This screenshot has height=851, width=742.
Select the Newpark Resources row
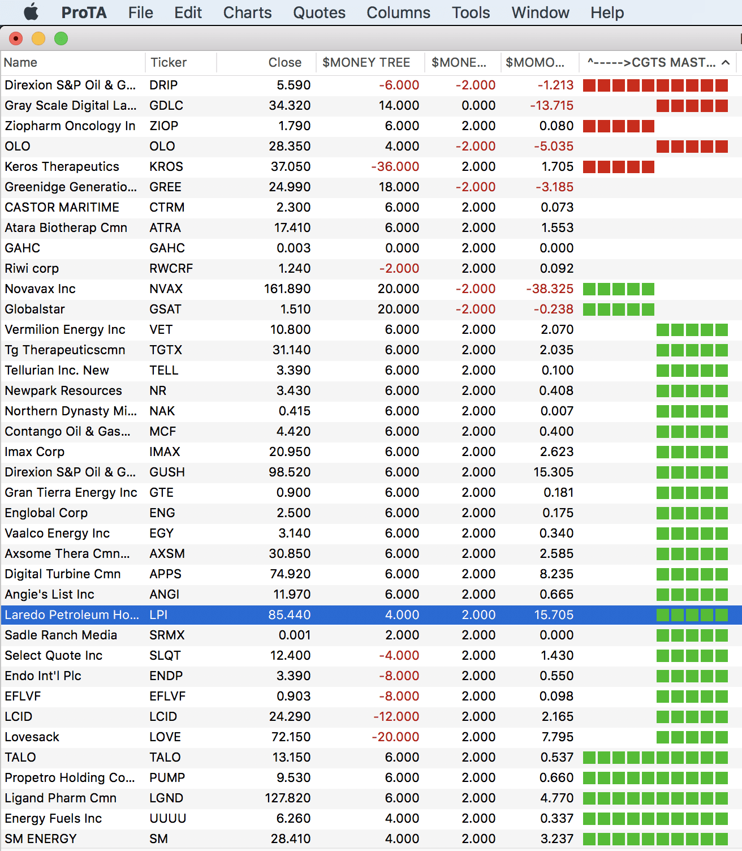(x=371, y=391)
